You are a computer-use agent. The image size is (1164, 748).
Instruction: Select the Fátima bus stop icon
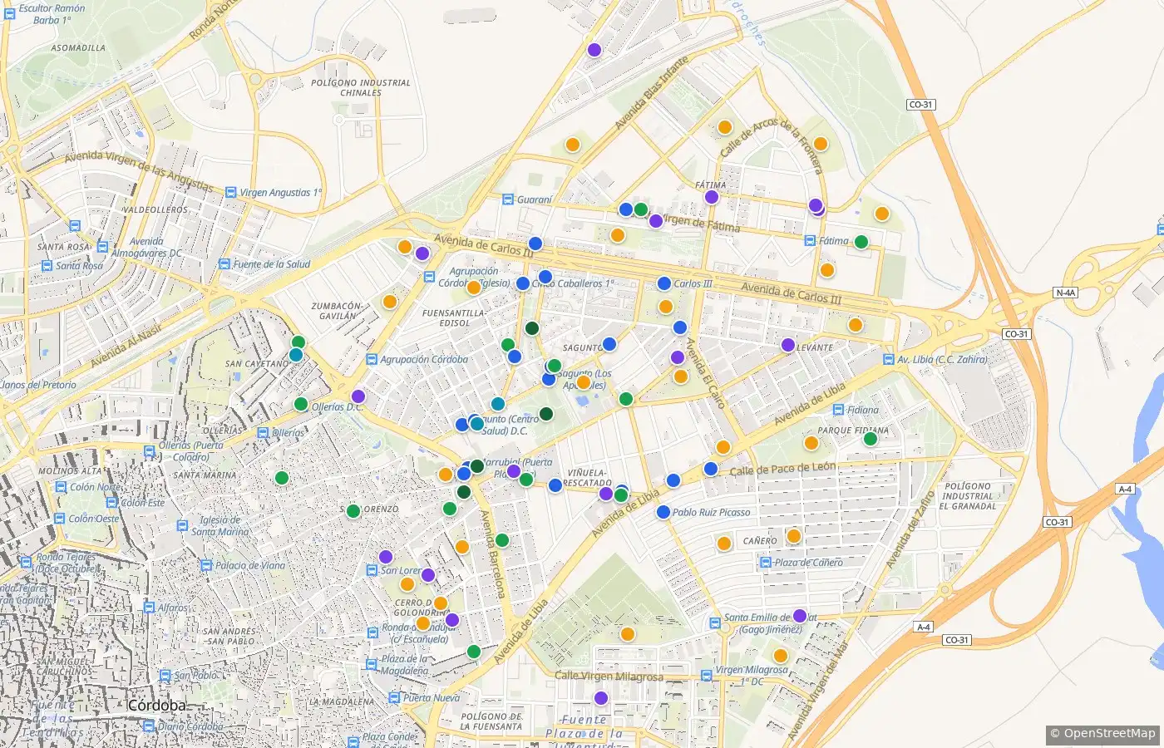tap(810, 241)
